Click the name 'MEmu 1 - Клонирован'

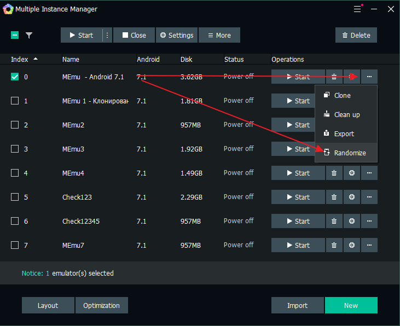[x=95, y=101]
